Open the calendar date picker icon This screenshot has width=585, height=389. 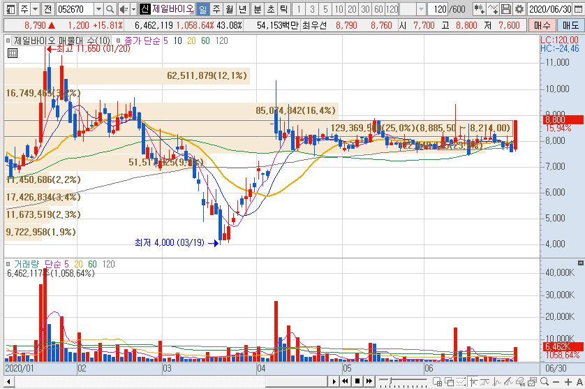(x=578, y=9)
